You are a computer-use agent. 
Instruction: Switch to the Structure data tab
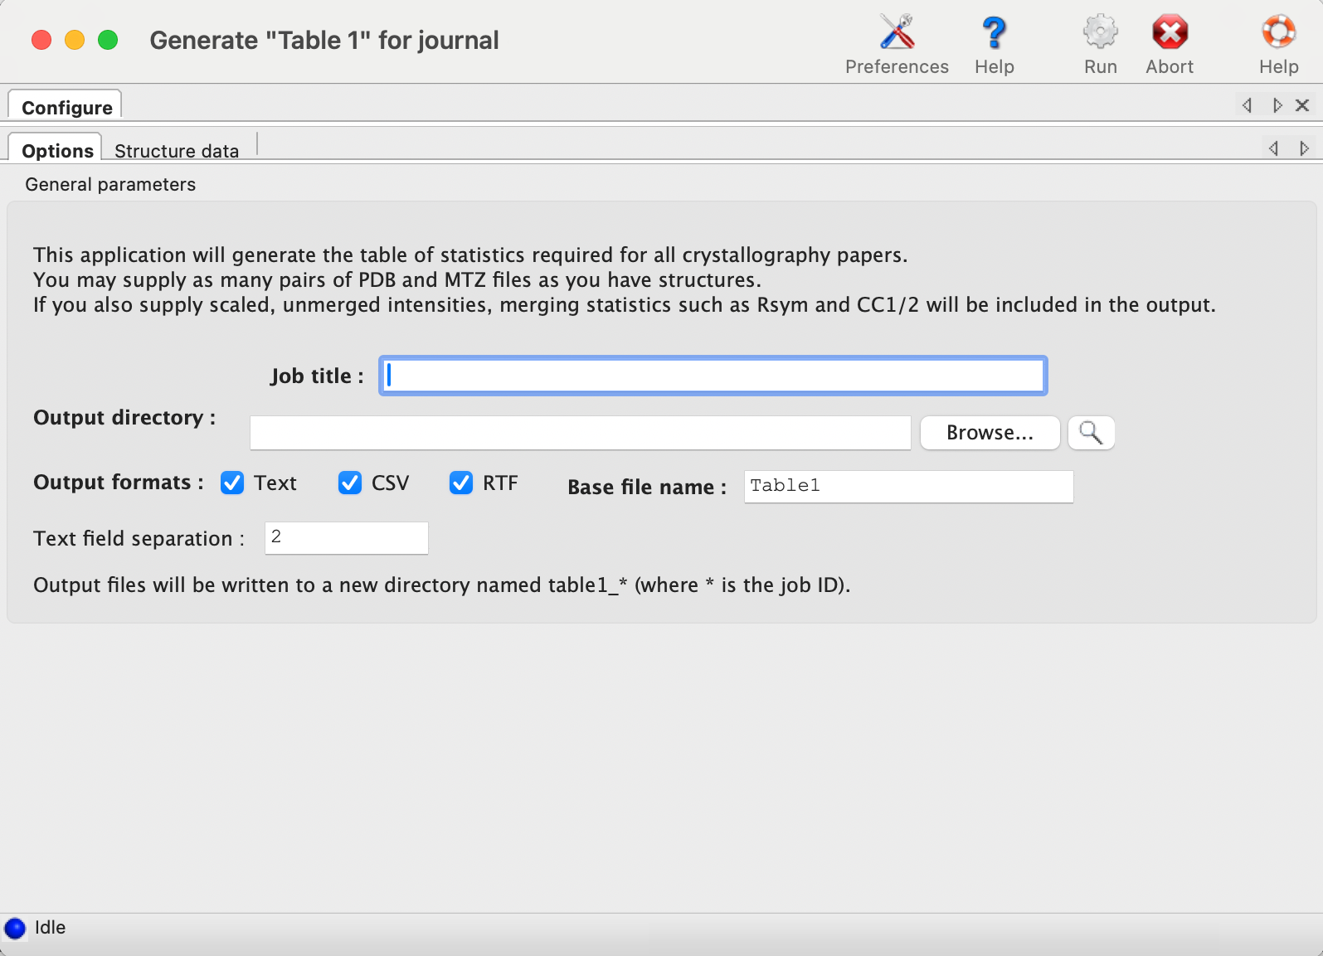tap(177, 151)
